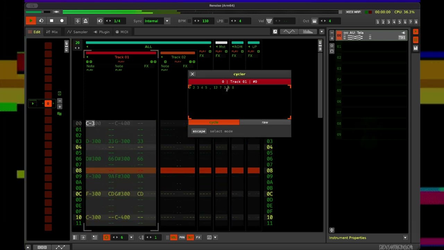This screenshot has height=250, width=444.
Task: Toggle pattern loop button beside Play
Action: (x=41, y=21)
